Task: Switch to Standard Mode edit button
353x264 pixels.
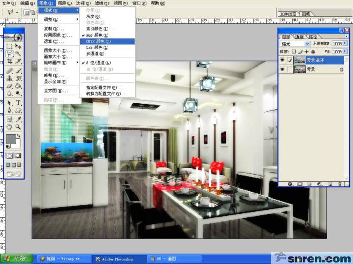Action: (10, 156)
